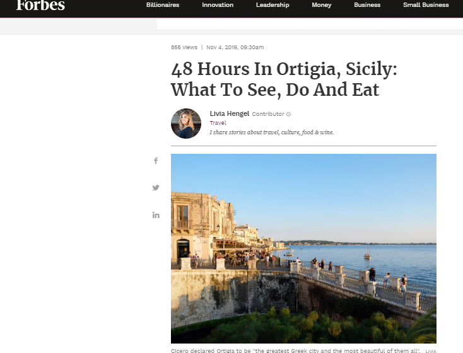Click the Nov 4, 2019 publish date

(235, 47)
